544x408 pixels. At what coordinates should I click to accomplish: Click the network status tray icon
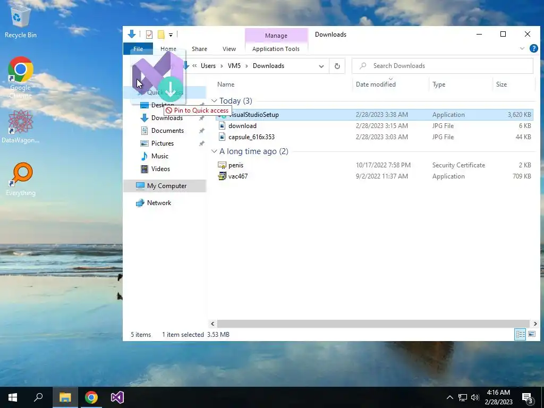tap(463, 397)
